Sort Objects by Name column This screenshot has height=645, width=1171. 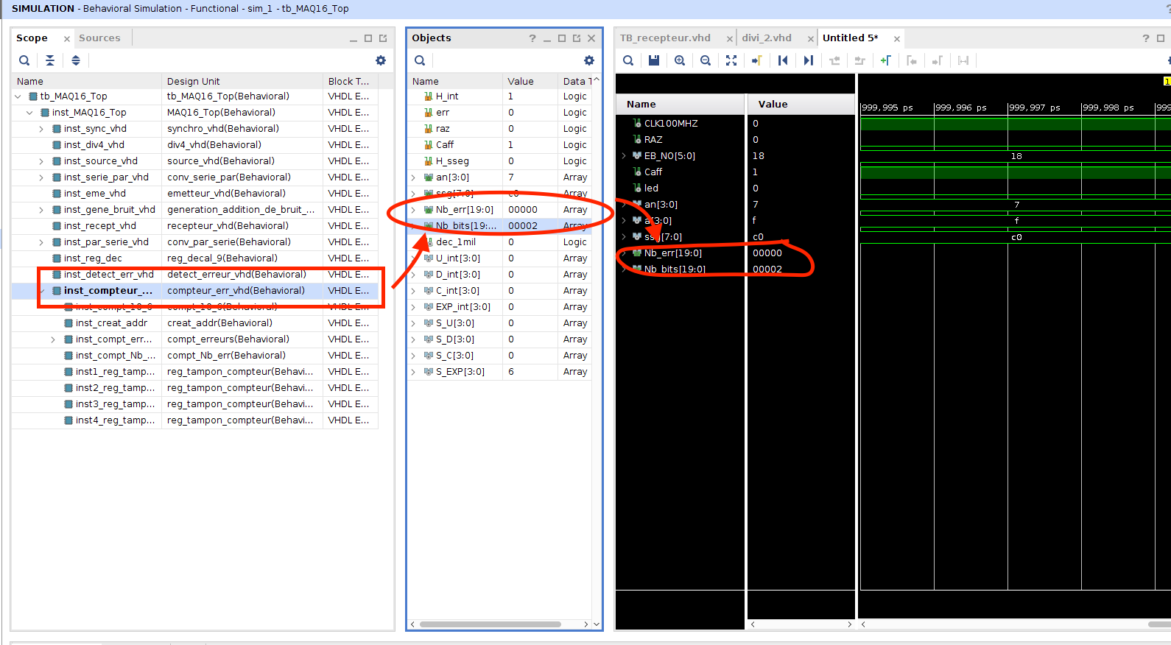454,82
